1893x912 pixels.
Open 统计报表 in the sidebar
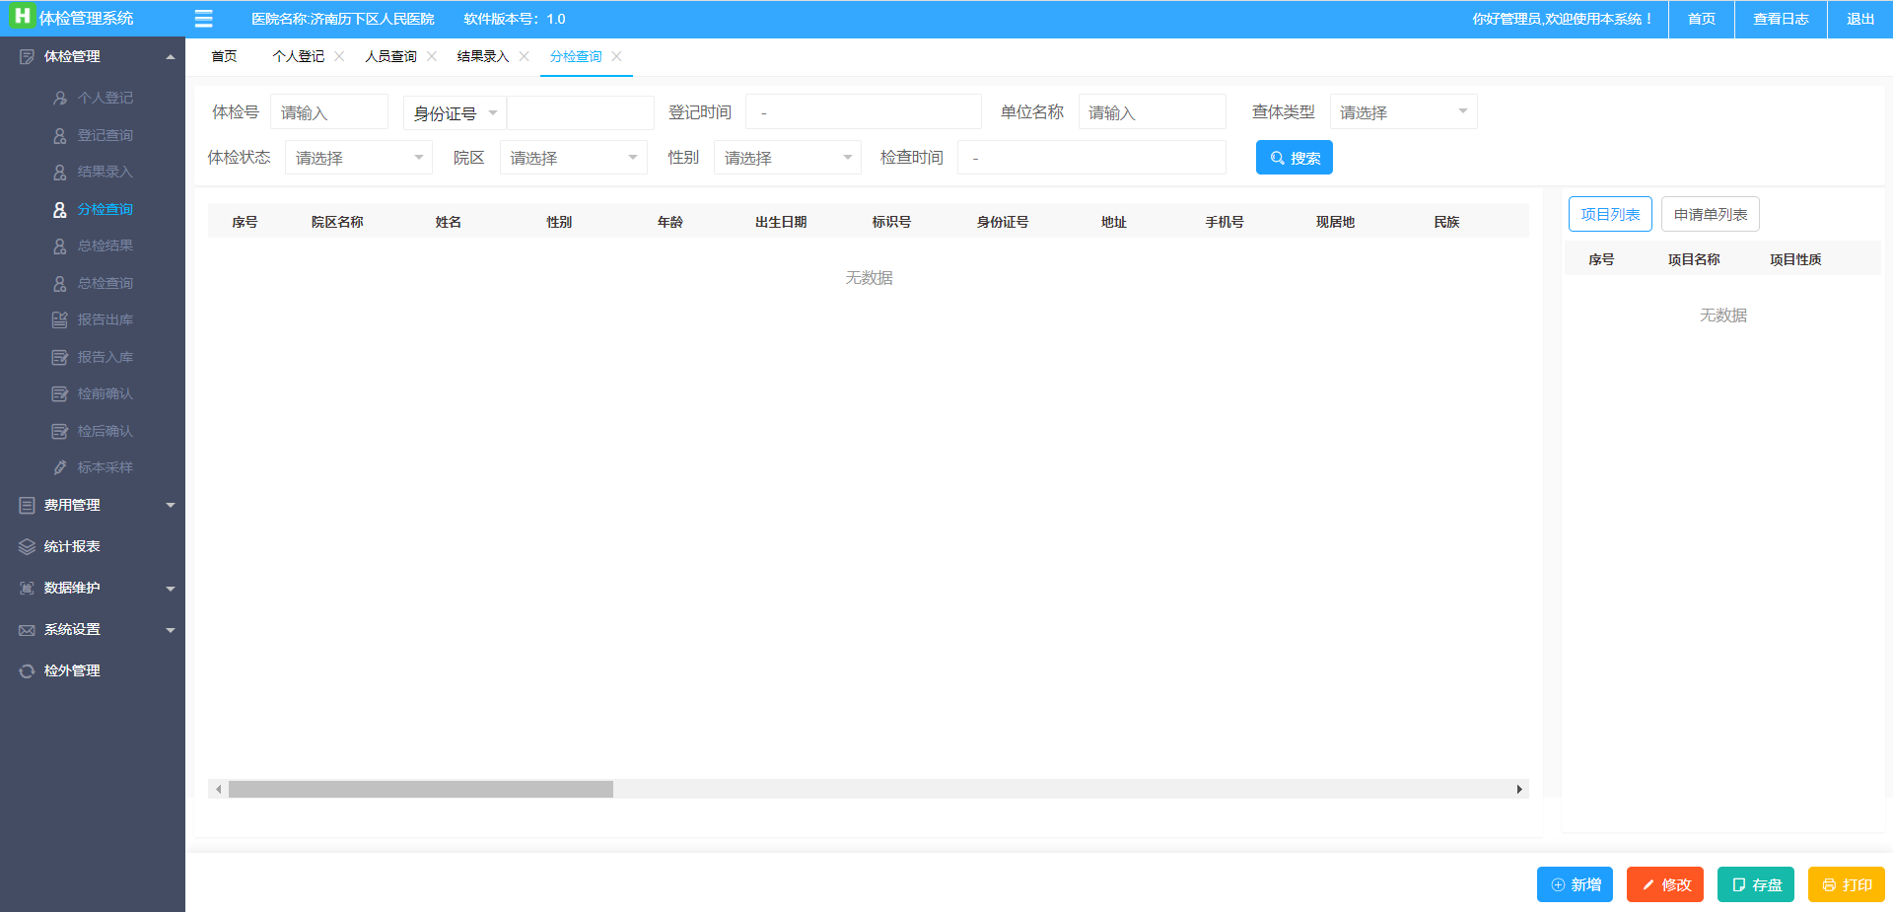[72, 546]
